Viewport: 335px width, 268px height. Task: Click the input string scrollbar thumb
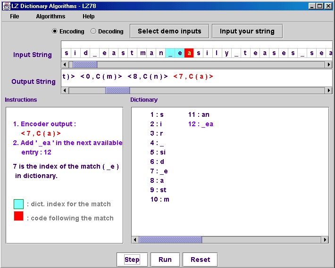click(x=85, y=65)
